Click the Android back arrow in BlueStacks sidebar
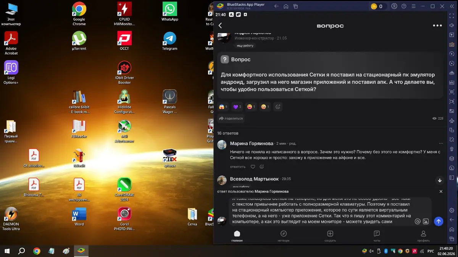The image size is (458, 257). 452,220
